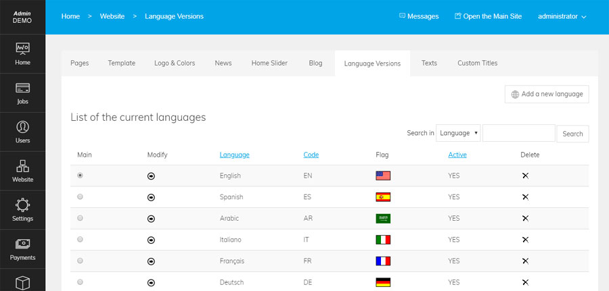Click the modify arrow for Deutsch
Screen dimensions: 609x291
tap(151, 282)
